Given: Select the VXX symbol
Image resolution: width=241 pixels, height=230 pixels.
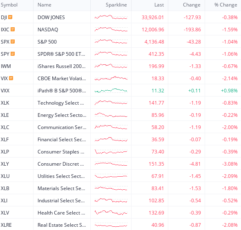Looking at the screenshot, I should 5,91.
